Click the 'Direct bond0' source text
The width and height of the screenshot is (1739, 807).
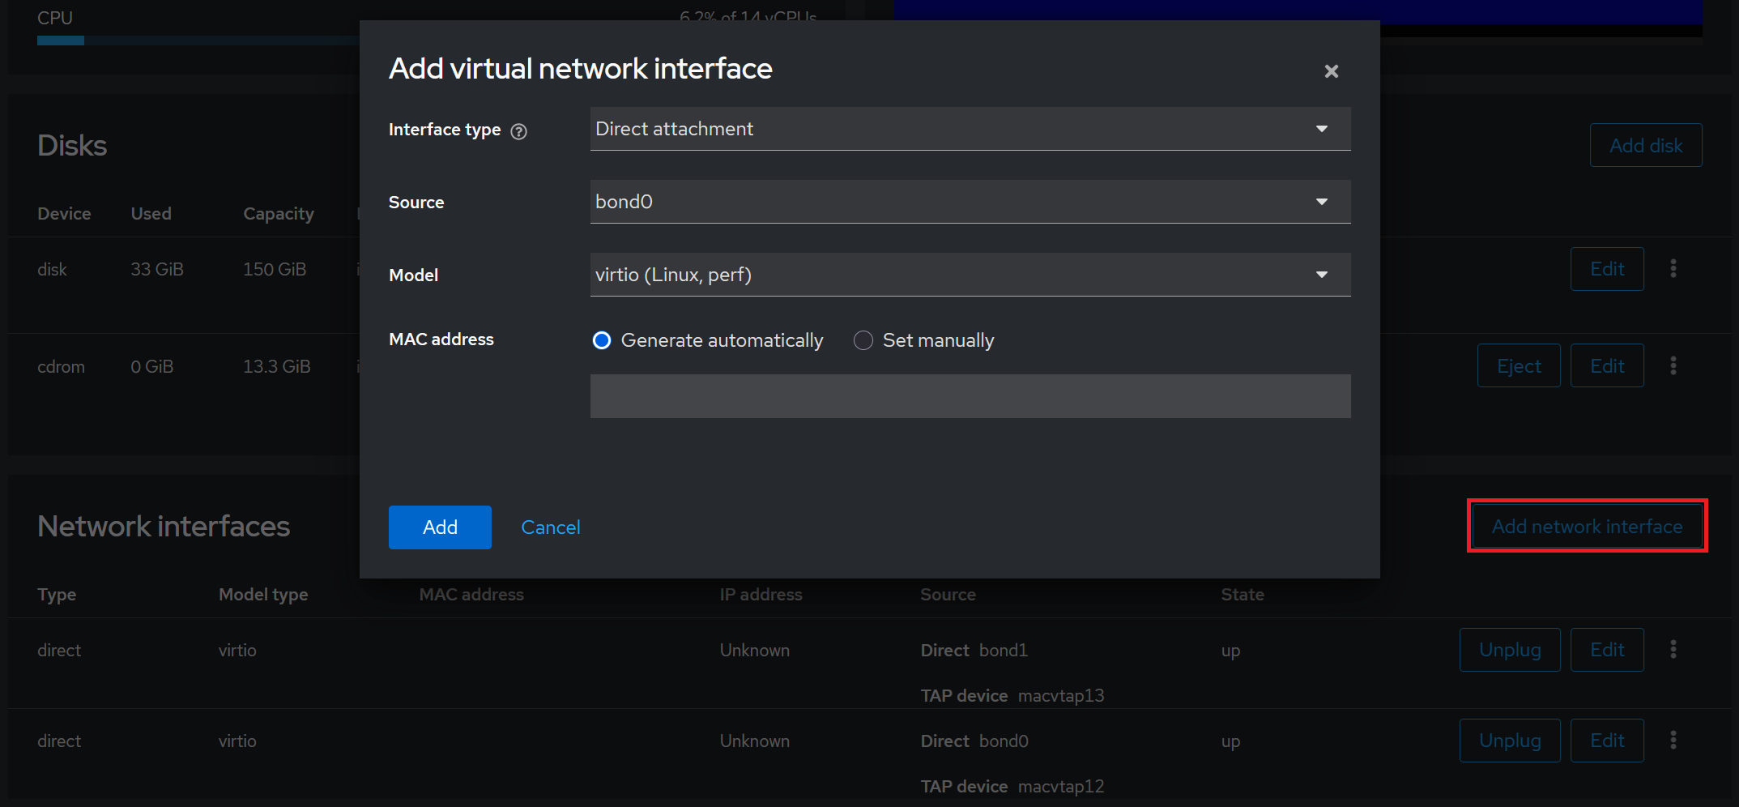click(x=974, y=741)
